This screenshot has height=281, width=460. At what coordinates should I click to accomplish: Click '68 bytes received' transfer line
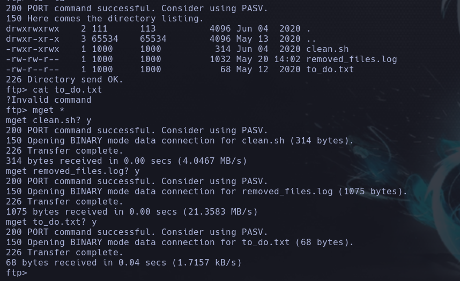[123, 263]
